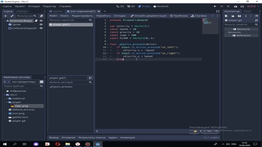
Task: Hide the Sprite node
Action: [x=41, y=24]
